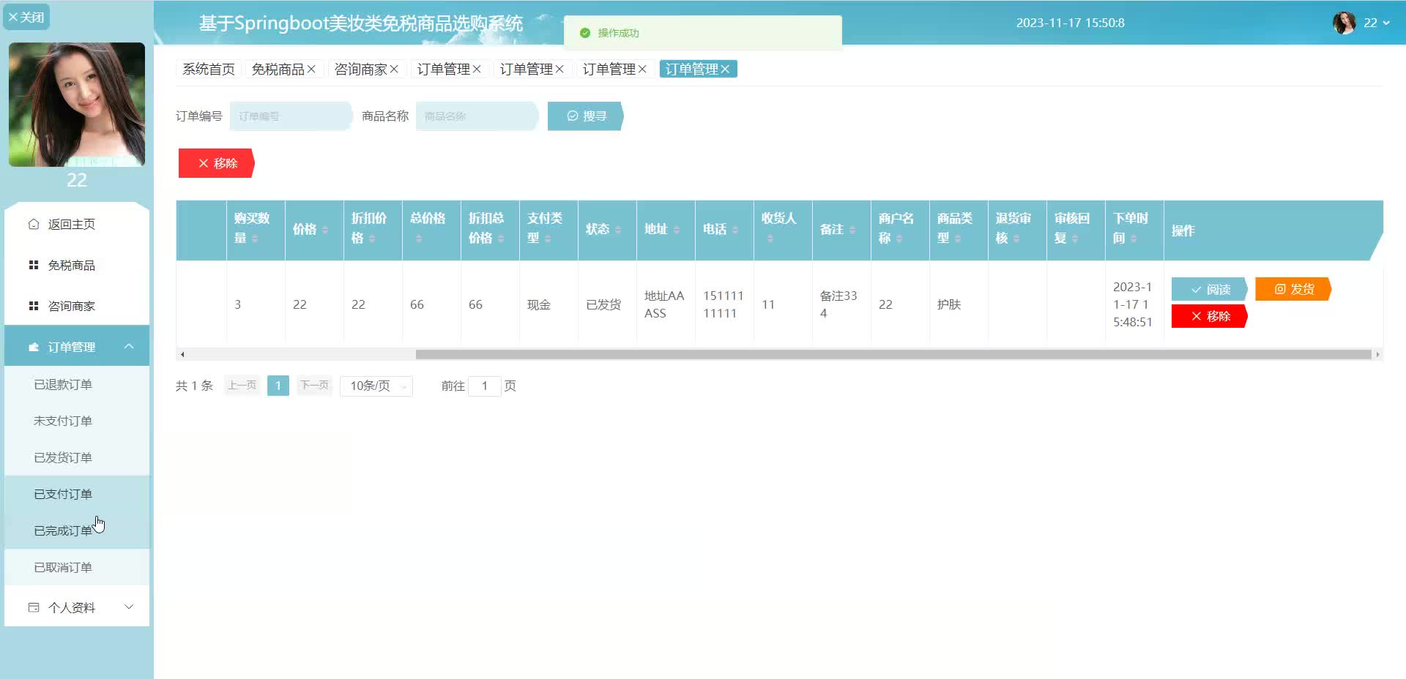
Task: Collapse the 订单管理 sidebar menu
Action: pos(77,346)
